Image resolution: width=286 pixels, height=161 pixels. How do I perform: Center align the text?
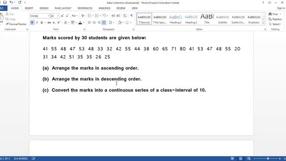[x=94, y=22]
